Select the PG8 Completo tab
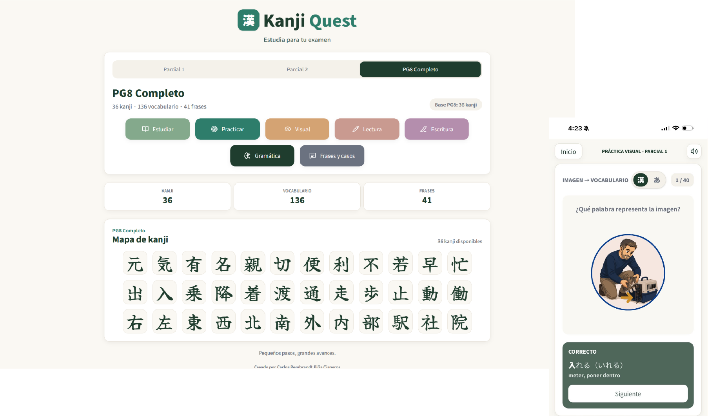 point(420,69)
